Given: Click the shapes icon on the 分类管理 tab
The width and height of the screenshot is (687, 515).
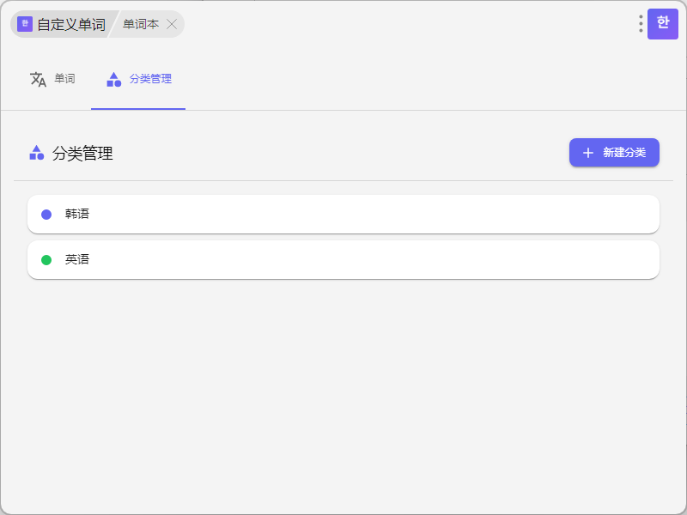Looking at the screenshot, I should (113, 79).
